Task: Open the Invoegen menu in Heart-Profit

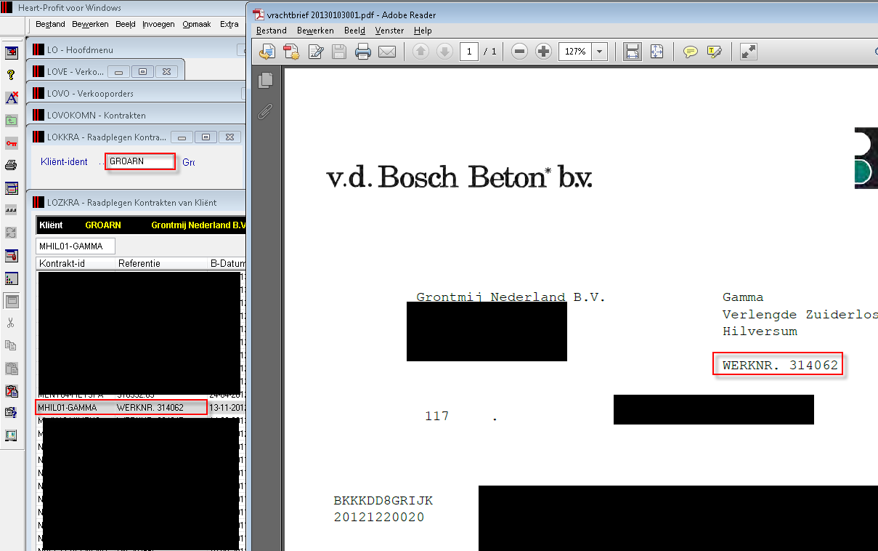Action: click(158, 24)
